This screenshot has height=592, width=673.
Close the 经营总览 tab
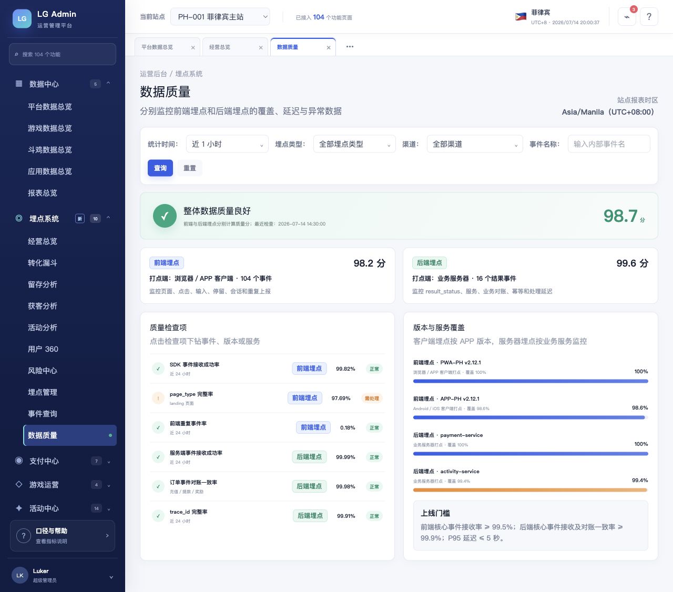(x=261, y=47)
